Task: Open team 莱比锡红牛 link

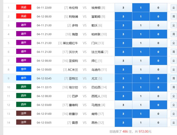Action: (70, 43)
